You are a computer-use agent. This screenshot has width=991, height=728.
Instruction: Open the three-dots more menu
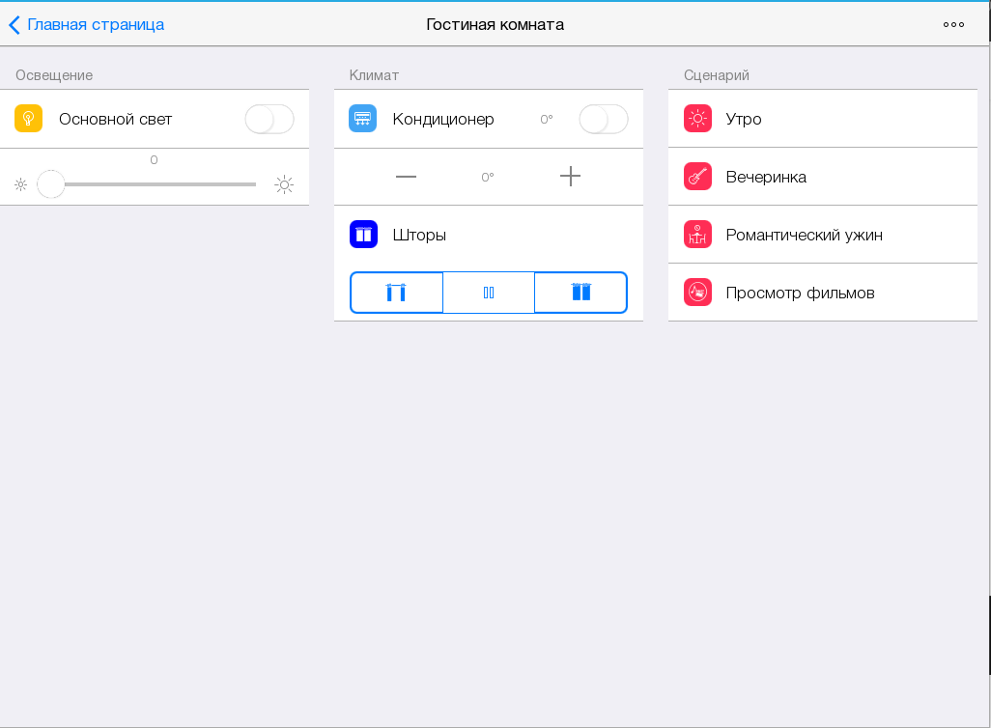pos(953,24)
